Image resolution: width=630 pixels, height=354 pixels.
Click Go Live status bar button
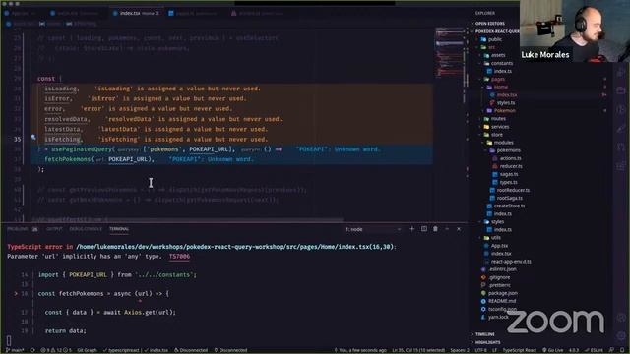click(553, 350)
